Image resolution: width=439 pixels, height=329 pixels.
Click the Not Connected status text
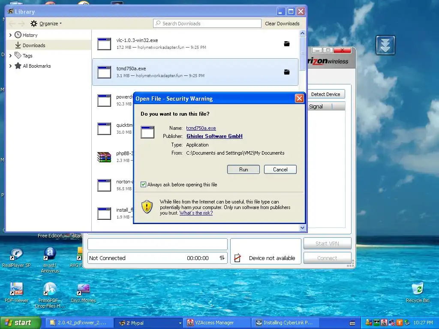point(107,258)
